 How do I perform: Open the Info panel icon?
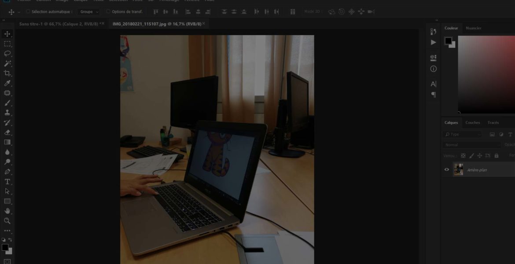click(x=434, y=69)
